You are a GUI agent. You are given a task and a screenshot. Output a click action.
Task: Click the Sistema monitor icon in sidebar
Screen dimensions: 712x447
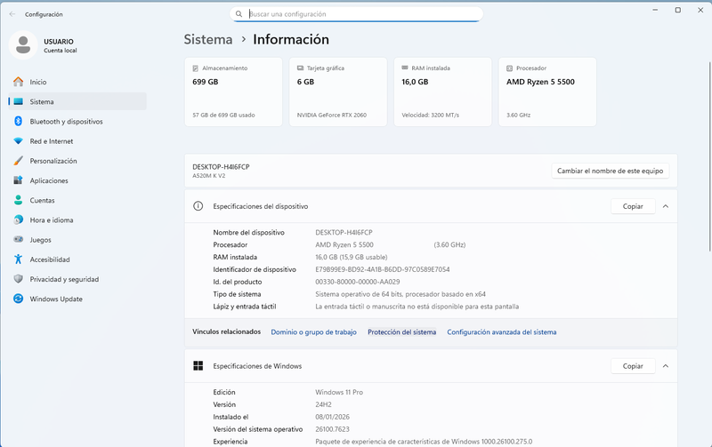pos(18,101)
